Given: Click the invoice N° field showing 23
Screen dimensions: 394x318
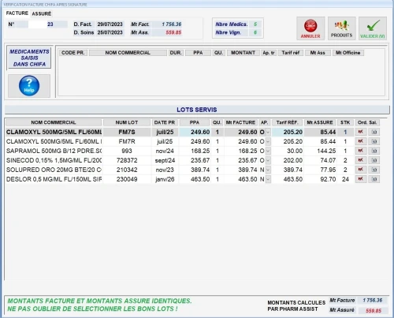Looking at the screenshot, I should coord(48,24).
